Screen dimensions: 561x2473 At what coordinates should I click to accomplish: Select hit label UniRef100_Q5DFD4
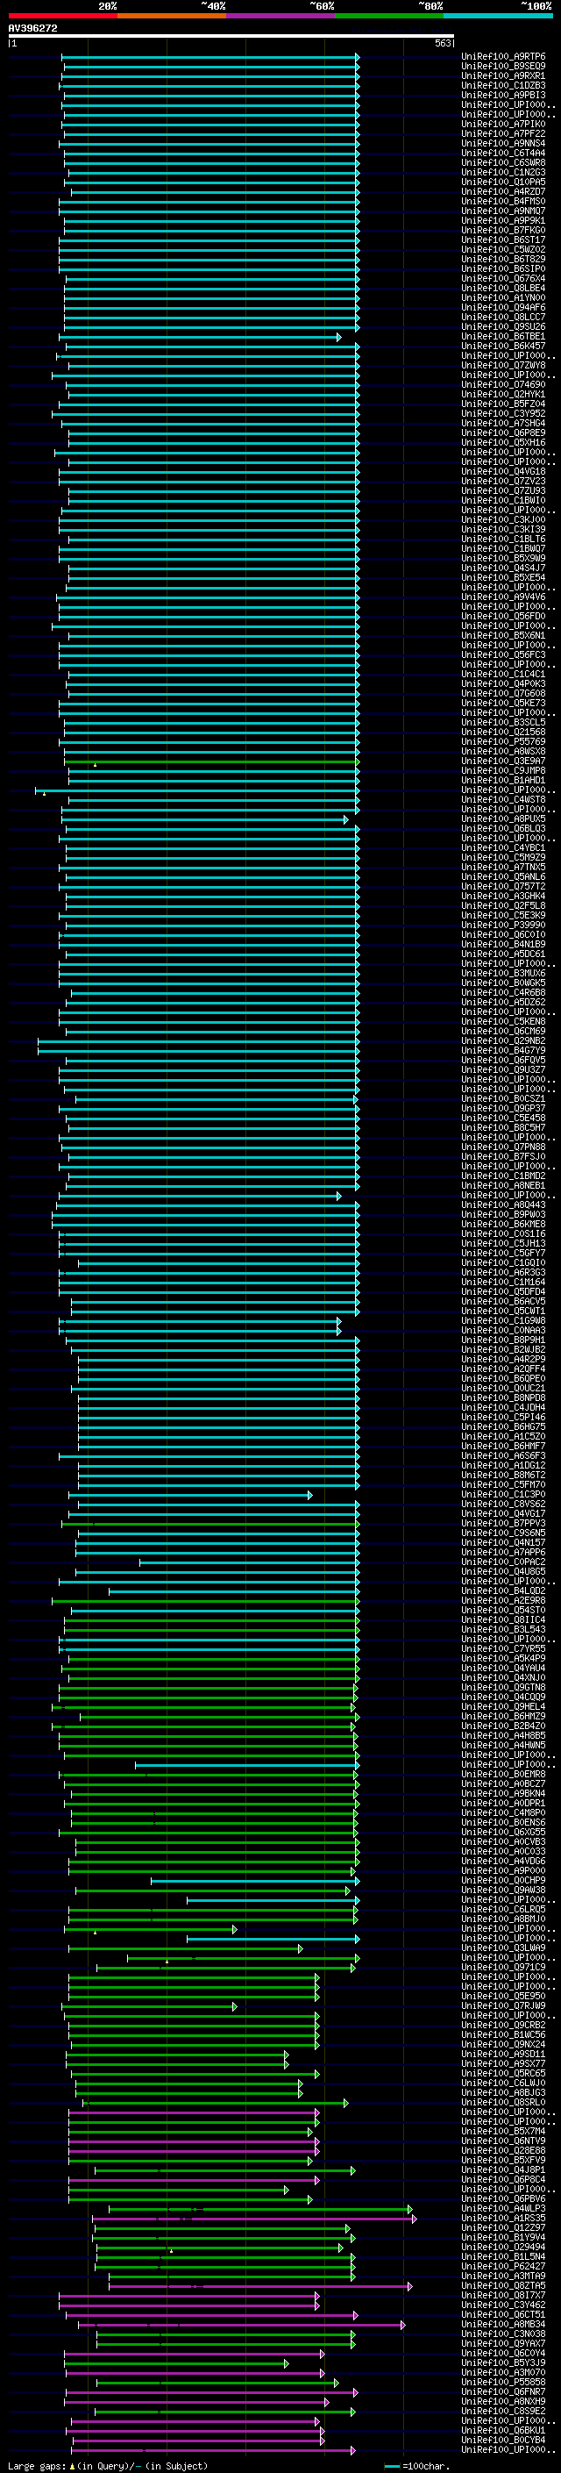point(503,1291)
